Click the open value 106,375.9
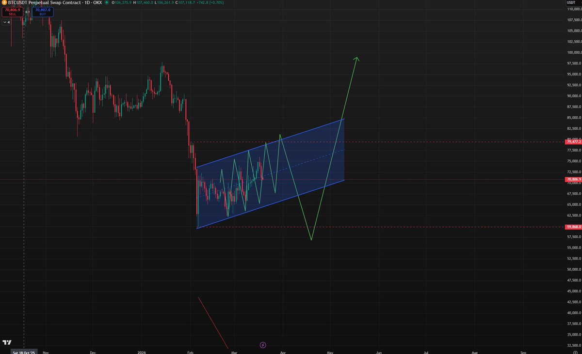The width and height of the screenshot is (582, 354). [122, 2]
